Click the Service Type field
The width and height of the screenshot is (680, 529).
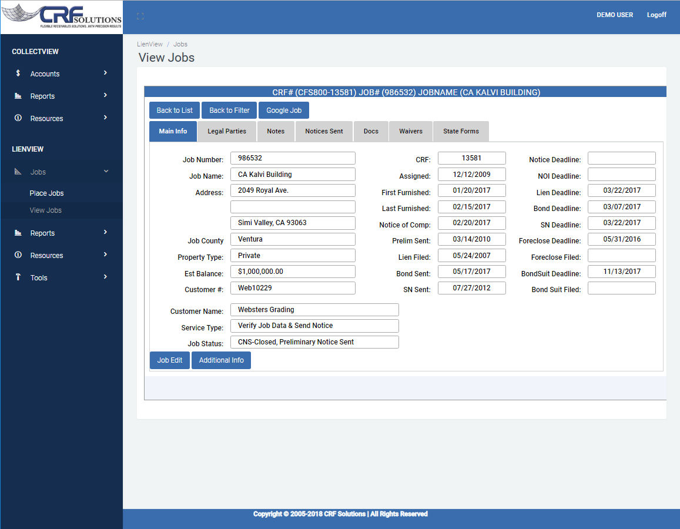pyautogui.click(x=314, y=326)
